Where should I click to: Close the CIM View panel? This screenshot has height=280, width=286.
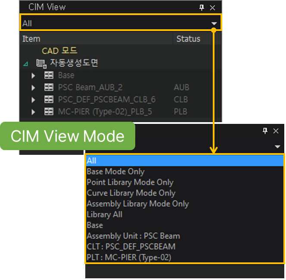tap(212, 8)
